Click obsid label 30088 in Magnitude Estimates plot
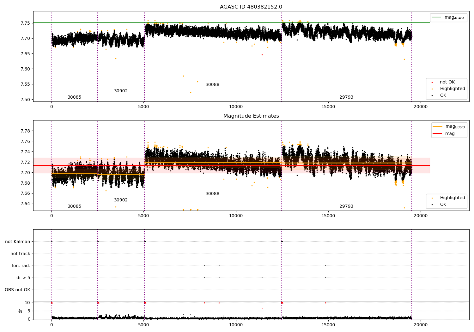474x332 pixels. tap(212, 194)
